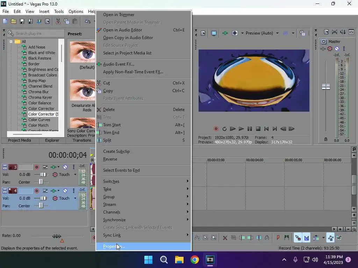Click the red X Delete icon in bottom toolbar
Screen dimensions: 358x268
[225, 238]
